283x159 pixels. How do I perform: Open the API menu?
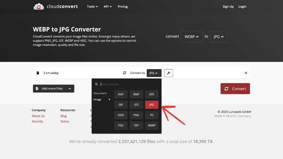coord(108,6)
